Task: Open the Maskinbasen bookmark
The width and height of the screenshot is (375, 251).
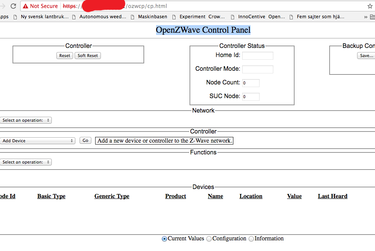Action: (149, 17)
